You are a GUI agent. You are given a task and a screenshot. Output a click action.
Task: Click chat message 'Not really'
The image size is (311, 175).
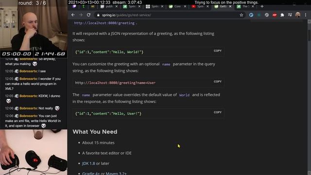[x=46, y=108]
